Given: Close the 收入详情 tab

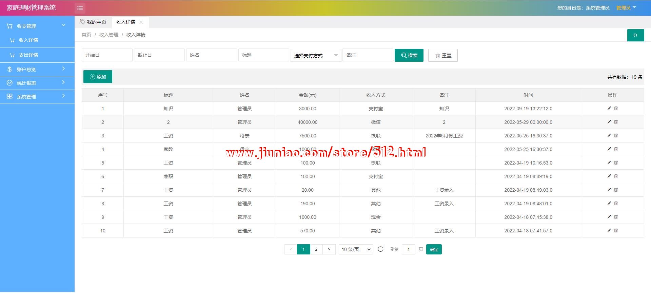Looking at the screenshot, I should coord(141,22).
